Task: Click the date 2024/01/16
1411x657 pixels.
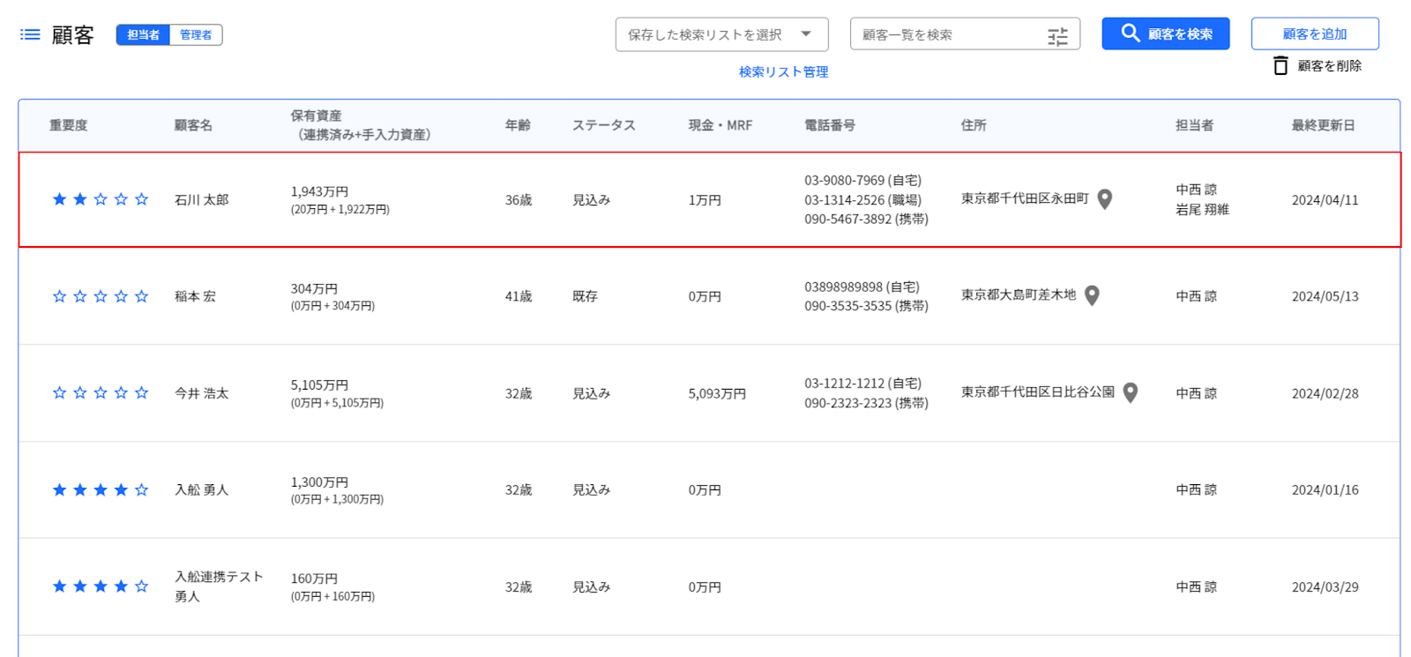Action: coord(1325,489)
